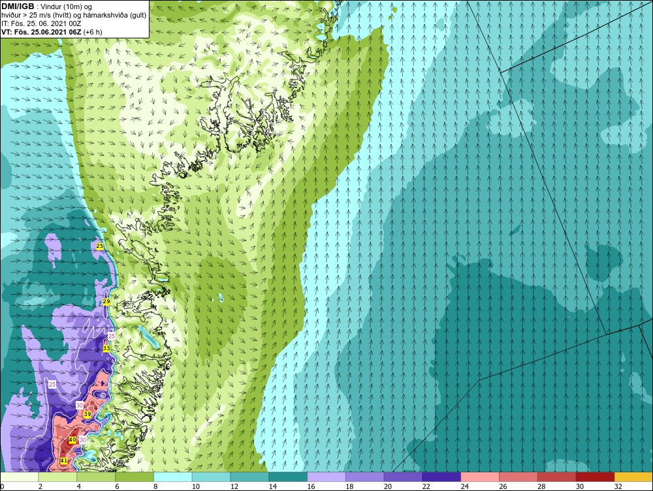The image size is (653, 491).
Task: Pick the gold legend swatch above 32
Action: pos(633,477)
